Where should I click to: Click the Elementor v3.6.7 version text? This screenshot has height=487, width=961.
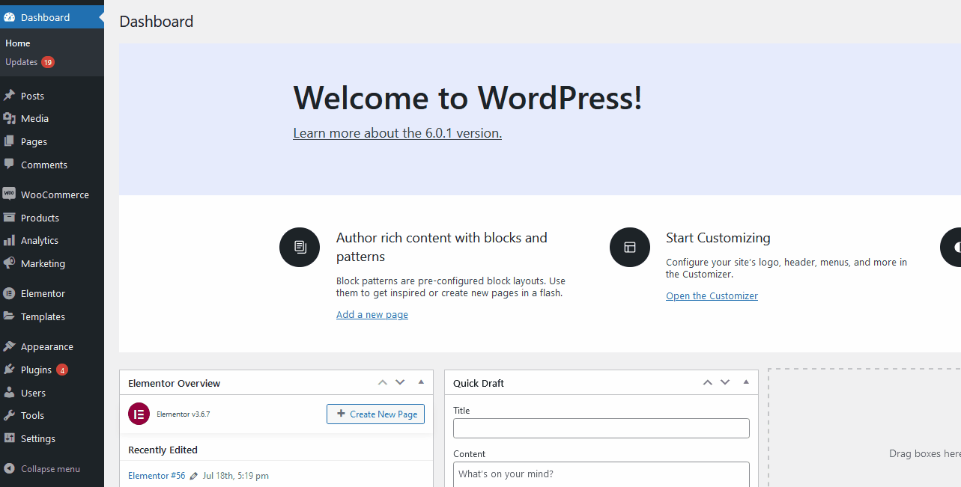(183, 414)
